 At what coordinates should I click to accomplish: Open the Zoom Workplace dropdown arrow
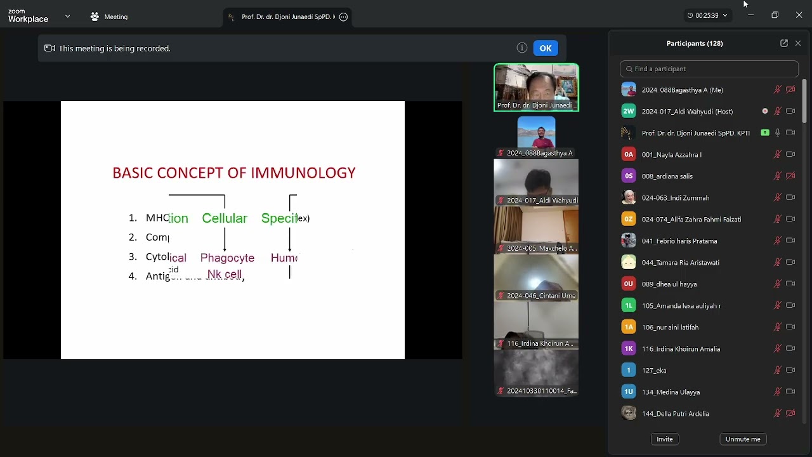[67, 17]
